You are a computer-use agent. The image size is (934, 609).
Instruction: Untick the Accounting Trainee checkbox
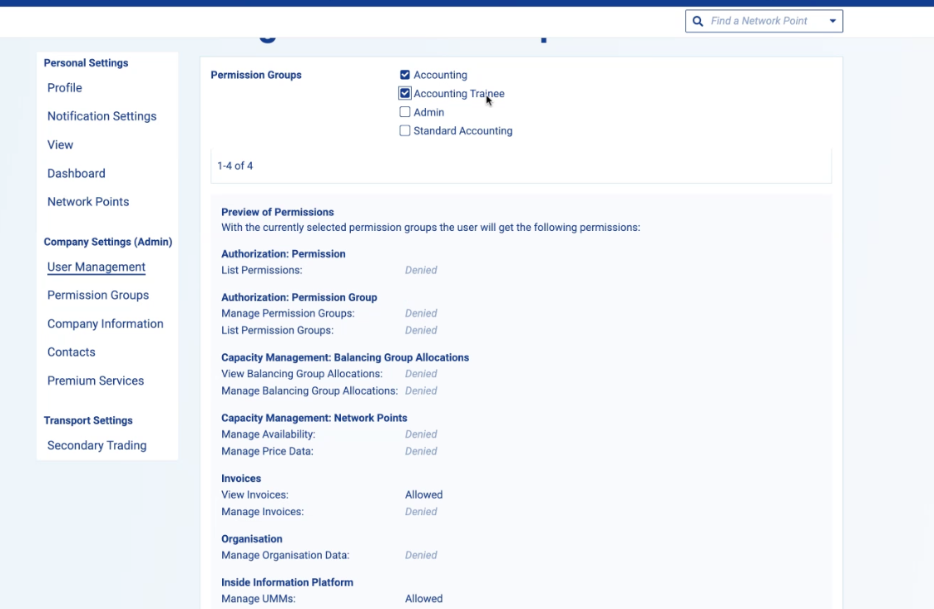point(405,94)
